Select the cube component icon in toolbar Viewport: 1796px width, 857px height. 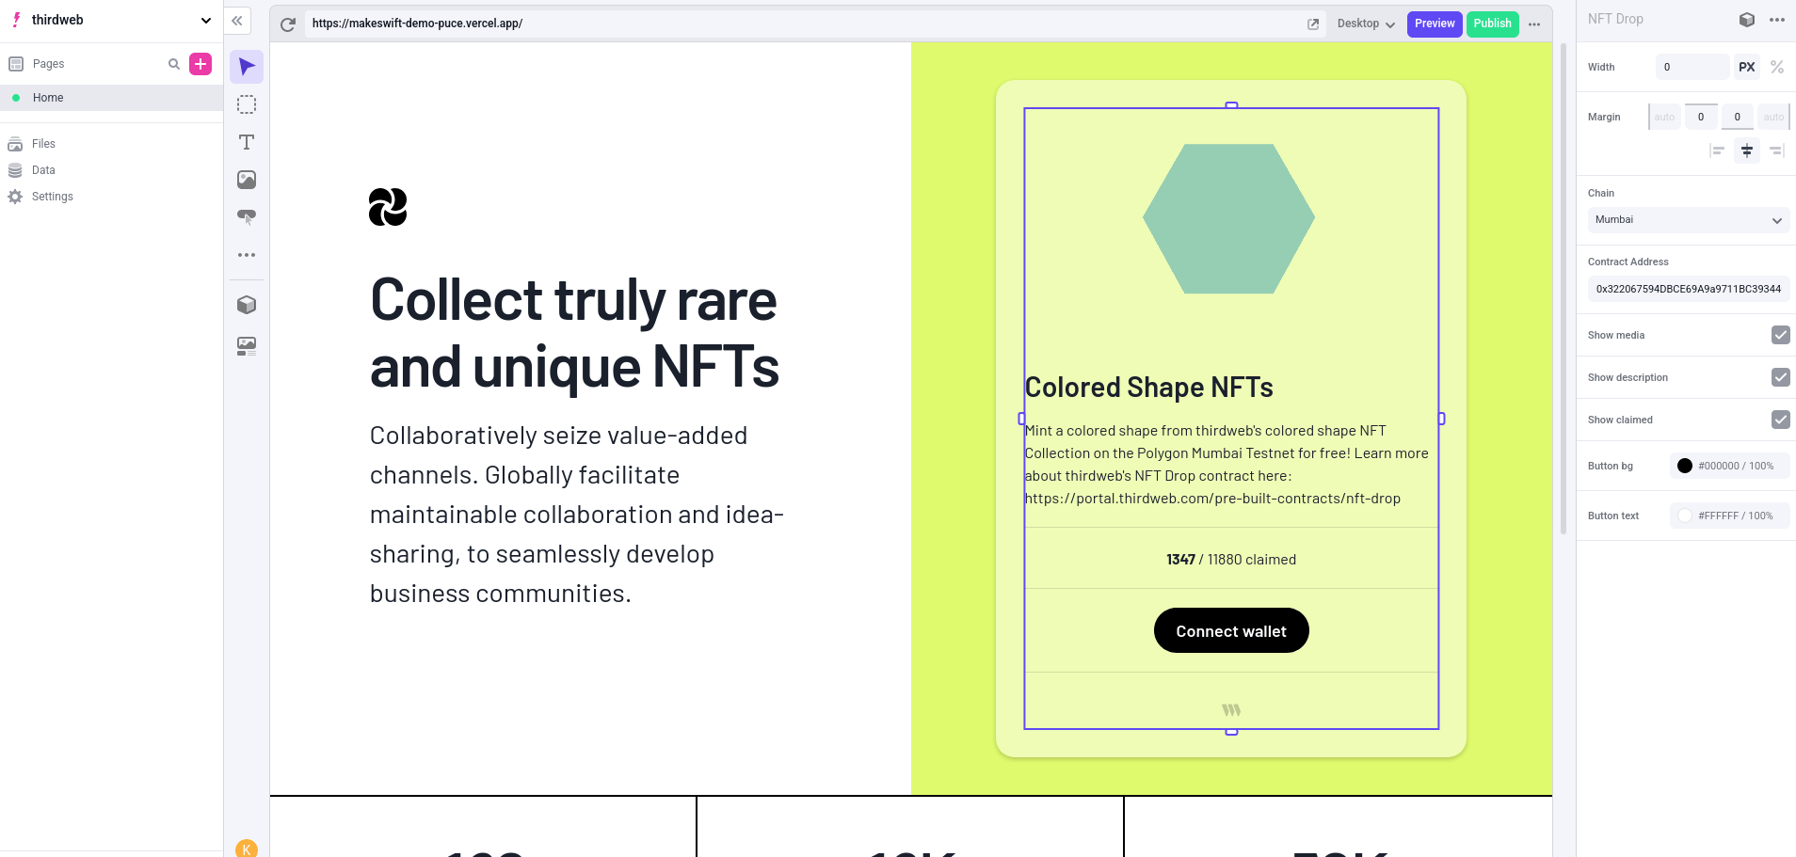[x=247, y=305]
